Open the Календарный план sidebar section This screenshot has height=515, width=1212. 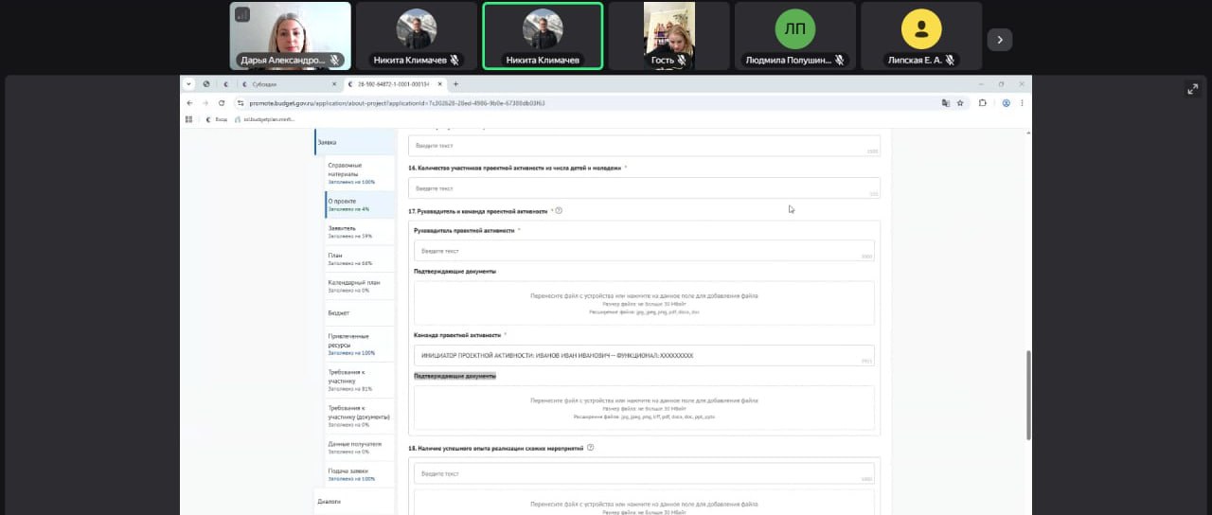[x=353, y=284]
